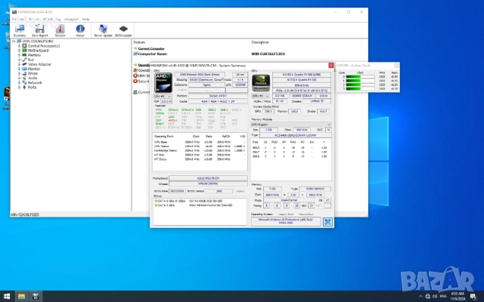Expand the Network node
Image resolution: width=484 pixels, height=302 pixels.
click(x=19, y=83)
